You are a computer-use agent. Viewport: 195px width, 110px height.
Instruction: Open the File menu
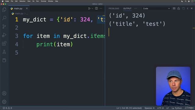click(12, 1)
